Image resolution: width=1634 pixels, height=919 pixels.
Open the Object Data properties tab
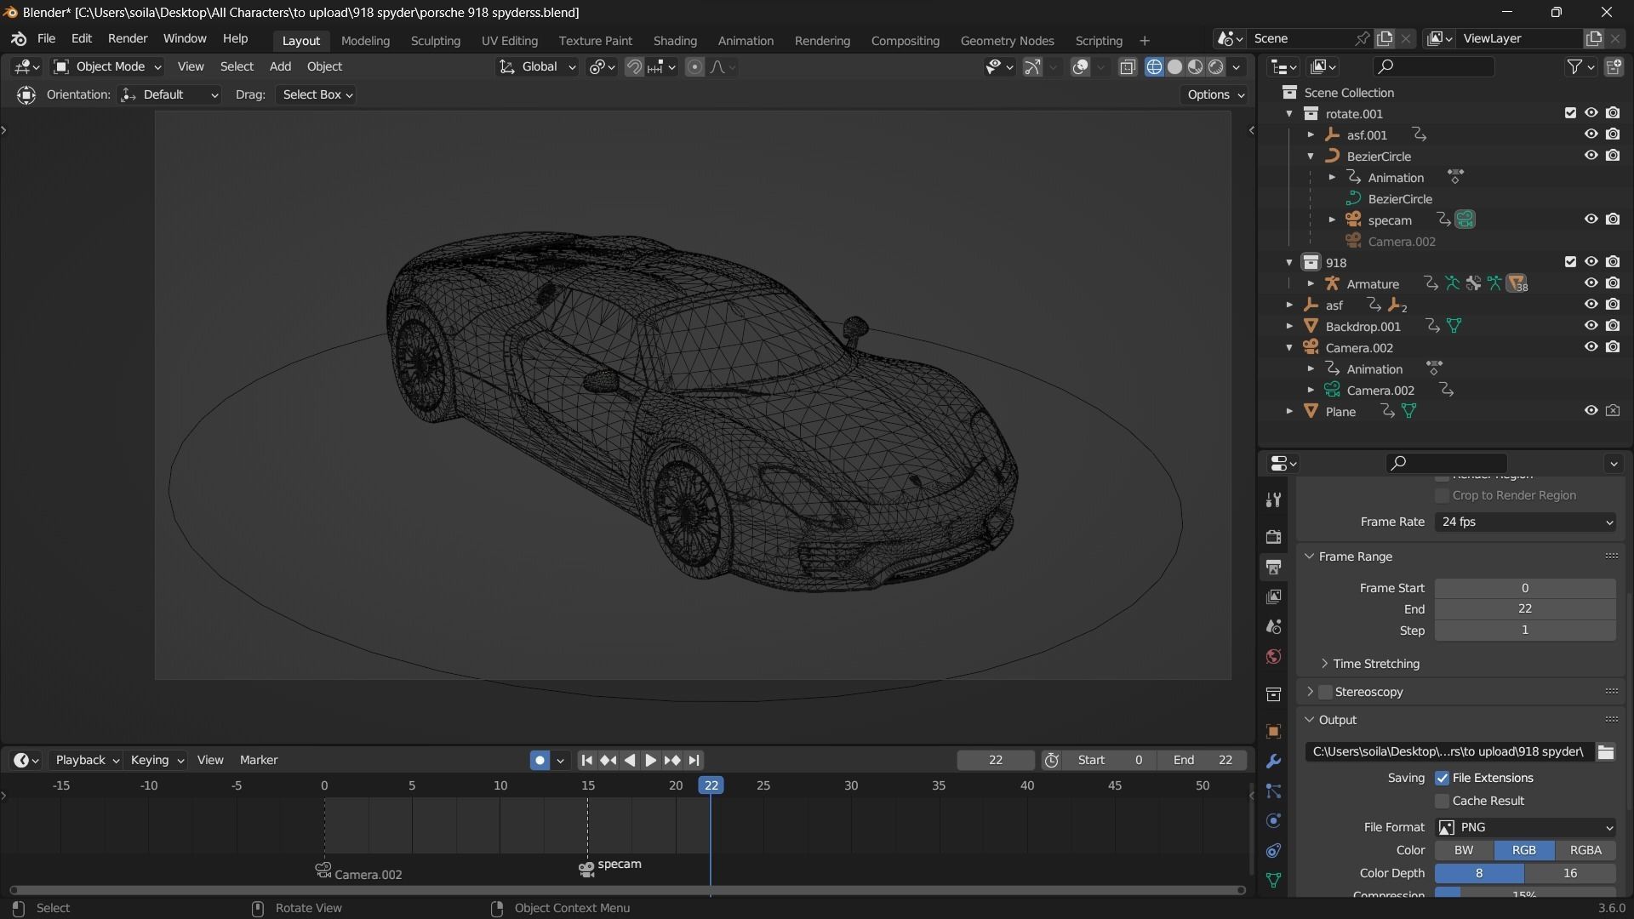click(1273, 880)
